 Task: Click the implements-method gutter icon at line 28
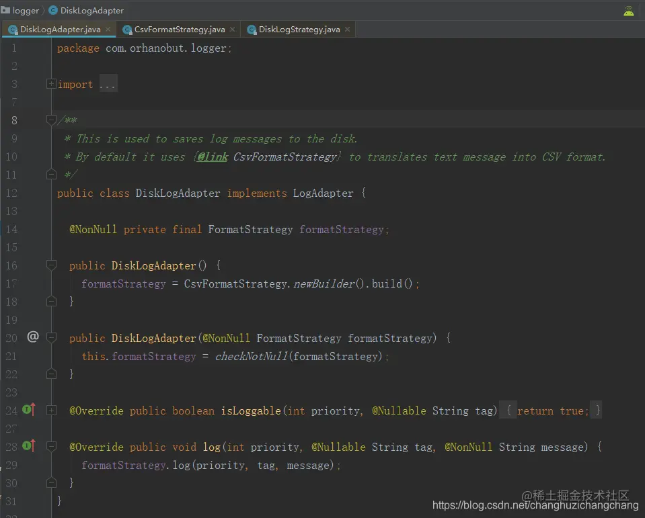(x=29, y=445)
